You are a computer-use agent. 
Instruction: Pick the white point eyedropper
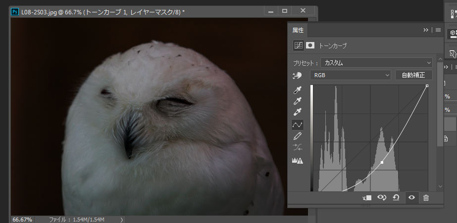[x=298, y=113]
